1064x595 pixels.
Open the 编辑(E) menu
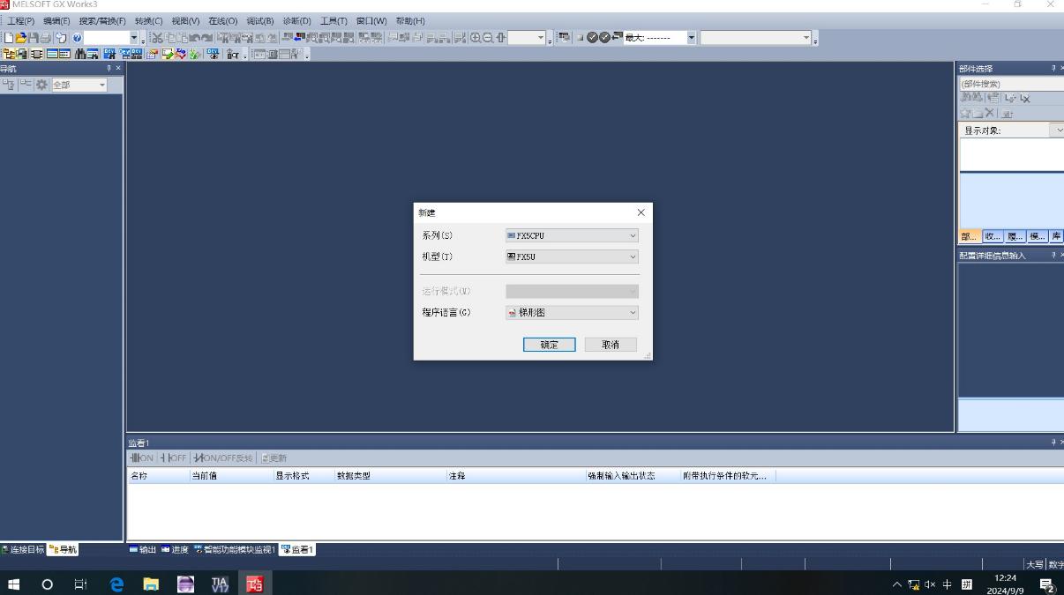pyautogui.click(x=56, y=20)
